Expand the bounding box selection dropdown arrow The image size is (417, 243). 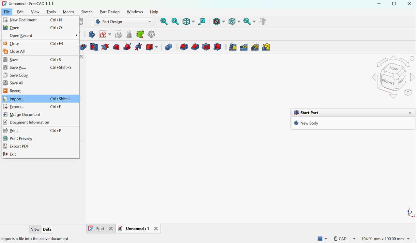coord(239,22)
